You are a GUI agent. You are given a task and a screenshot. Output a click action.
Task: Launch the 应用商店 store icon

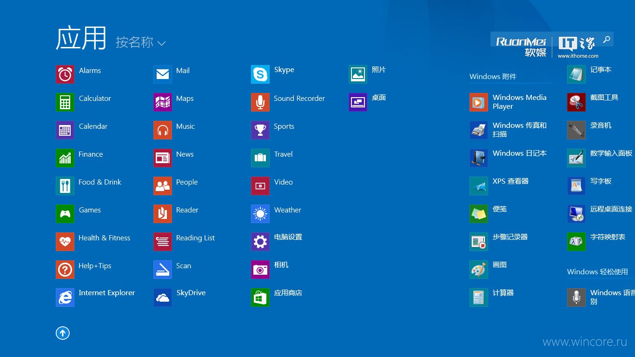pos(260,297)
